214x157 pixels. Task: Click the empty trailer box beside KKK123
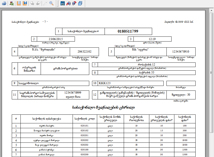[181, 83]
